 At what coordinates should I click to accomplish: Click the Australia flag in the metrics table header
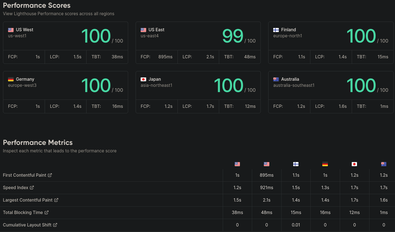click(384, 164)
